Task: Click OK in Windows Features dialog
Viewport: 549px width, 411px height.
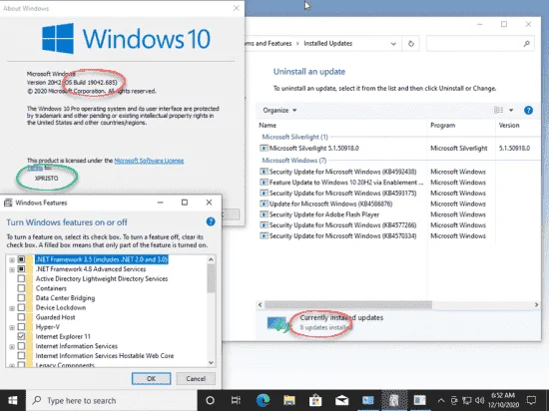Action: click(x=152, y=378)
